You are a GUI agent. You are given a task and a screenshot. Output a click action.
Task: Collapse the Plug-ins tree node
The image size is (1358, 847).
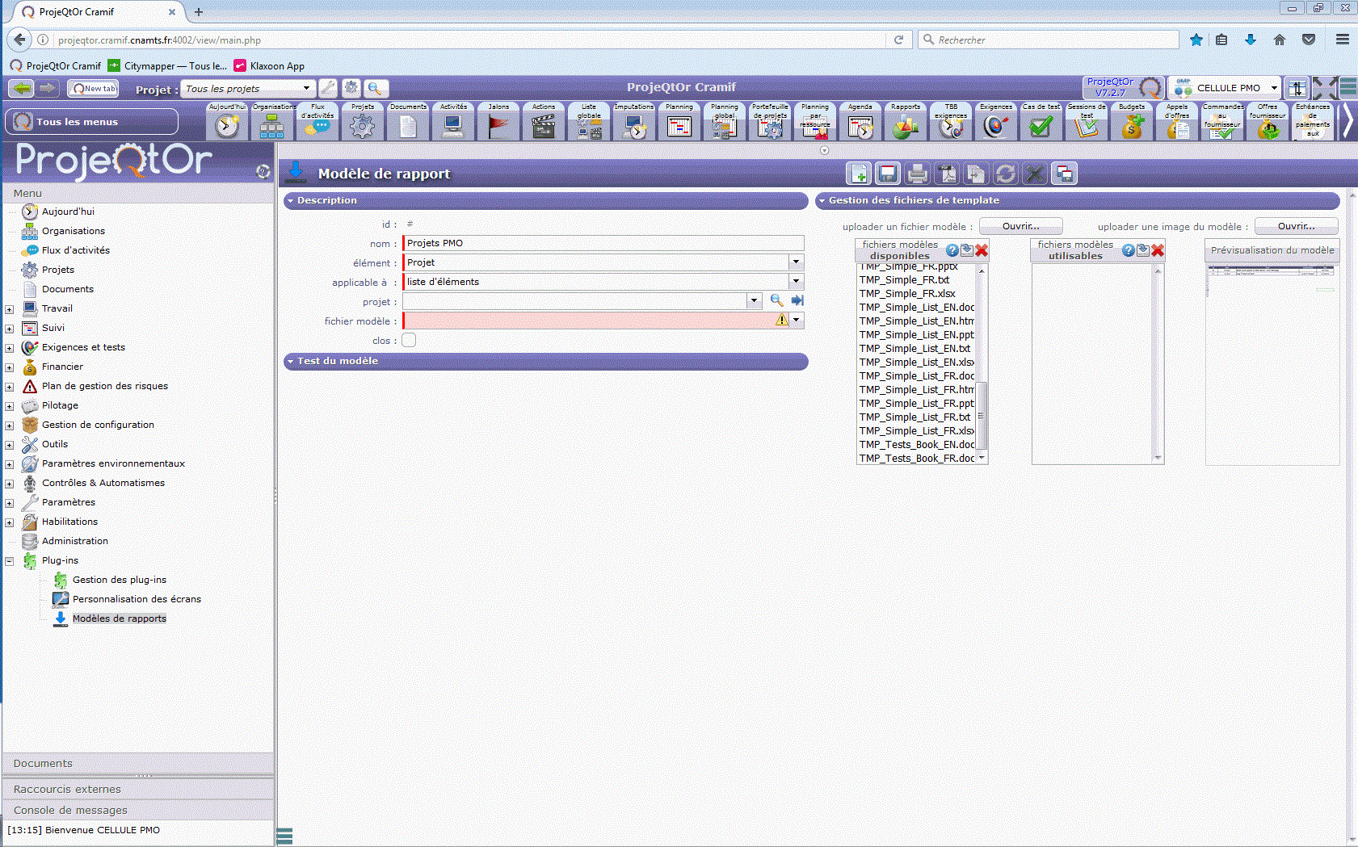click(x=10, y=561)
